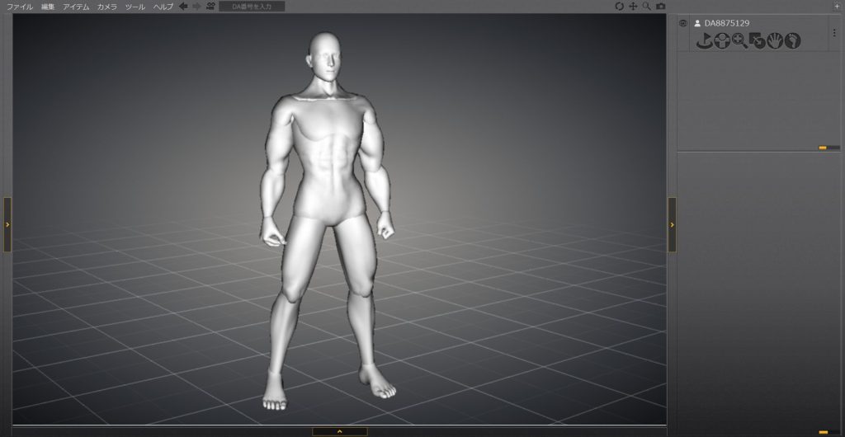
Task: Open the ファイル menu
Action: tap(20, 7)
